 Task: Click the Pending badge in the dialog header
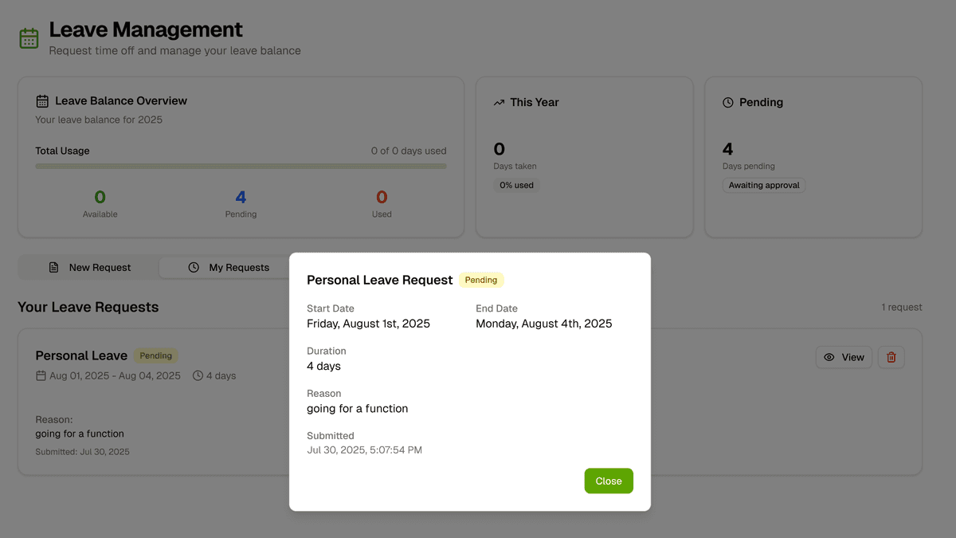pyautogui.click(x=481, y=280)
